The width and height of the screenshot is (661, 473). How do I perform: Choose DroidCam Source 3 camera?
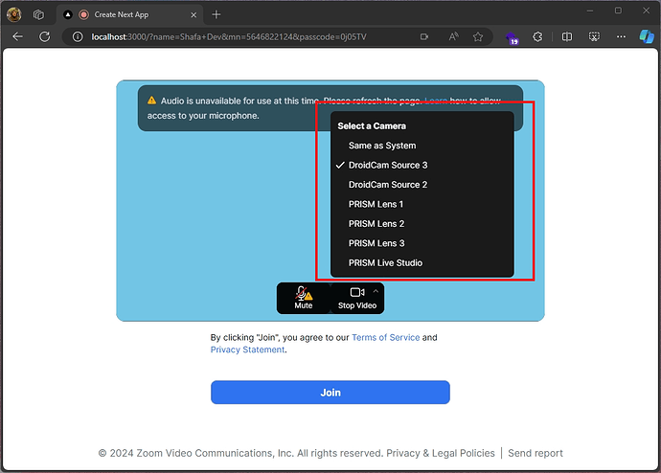click(422, 165)
